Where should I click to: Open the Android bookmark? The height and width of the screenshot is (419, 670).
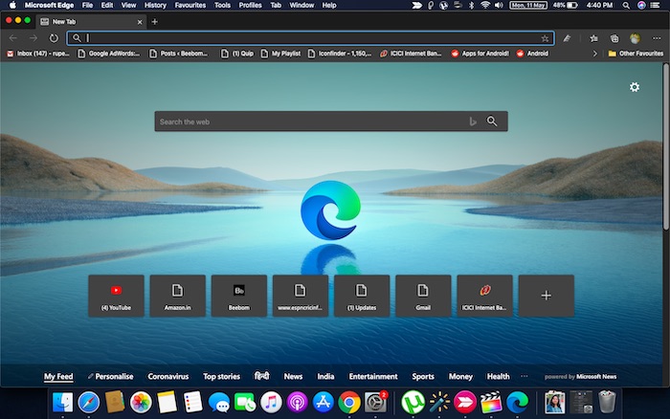coord(532,54)
